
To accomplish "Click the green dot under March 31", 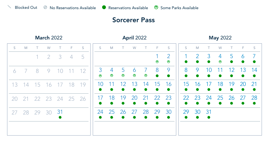I will (60, 117).
